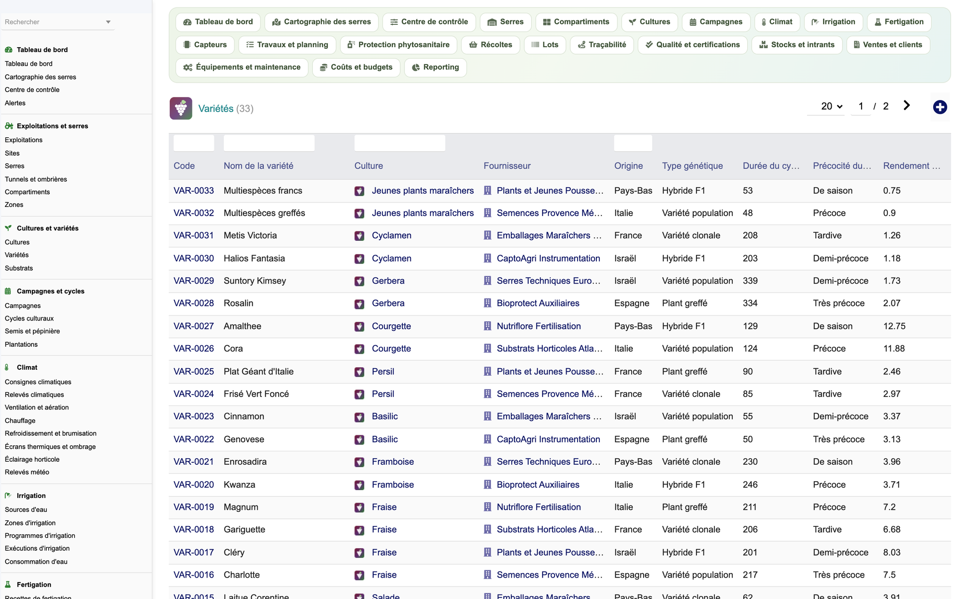968x599 pixels.
Task: Click supplier building icon in VAR-0032 row
Action: [x=487, y=213]
